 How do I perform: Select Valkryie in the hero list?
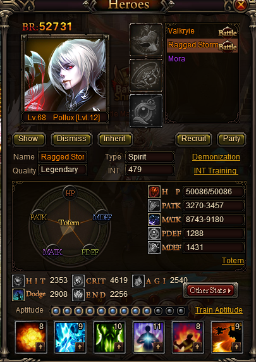(x=181, y=31)
